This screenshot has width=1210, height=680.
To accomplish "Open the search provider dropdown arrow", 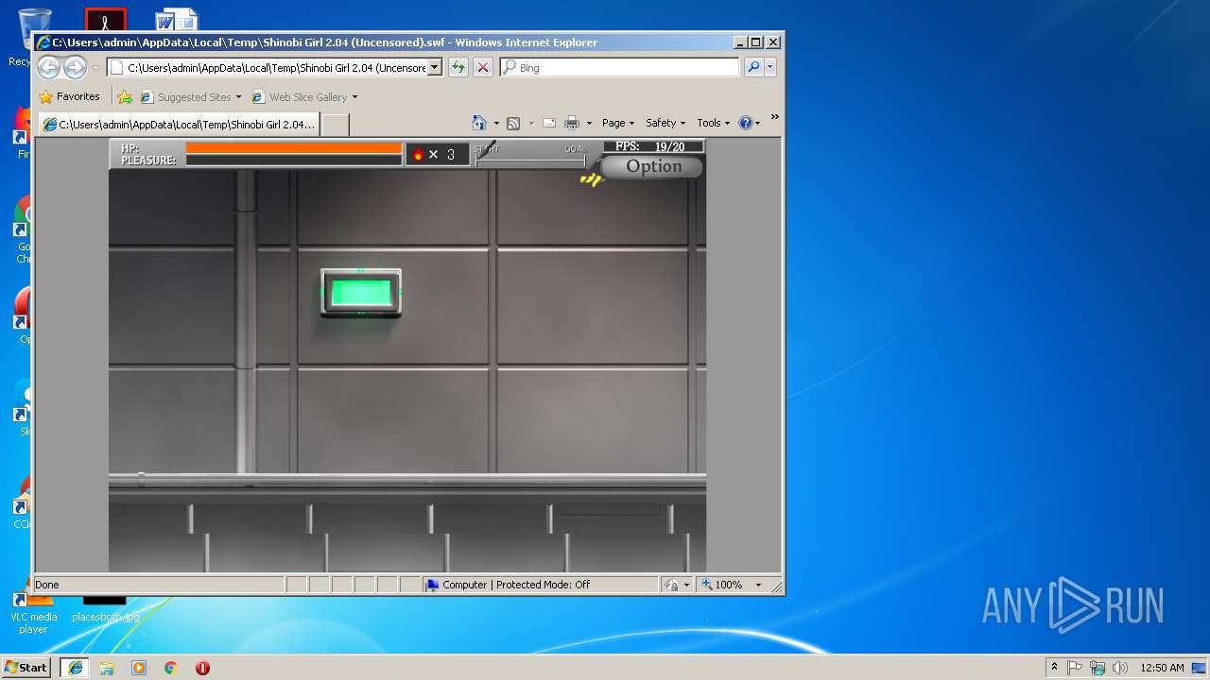I will pos(770,67).
